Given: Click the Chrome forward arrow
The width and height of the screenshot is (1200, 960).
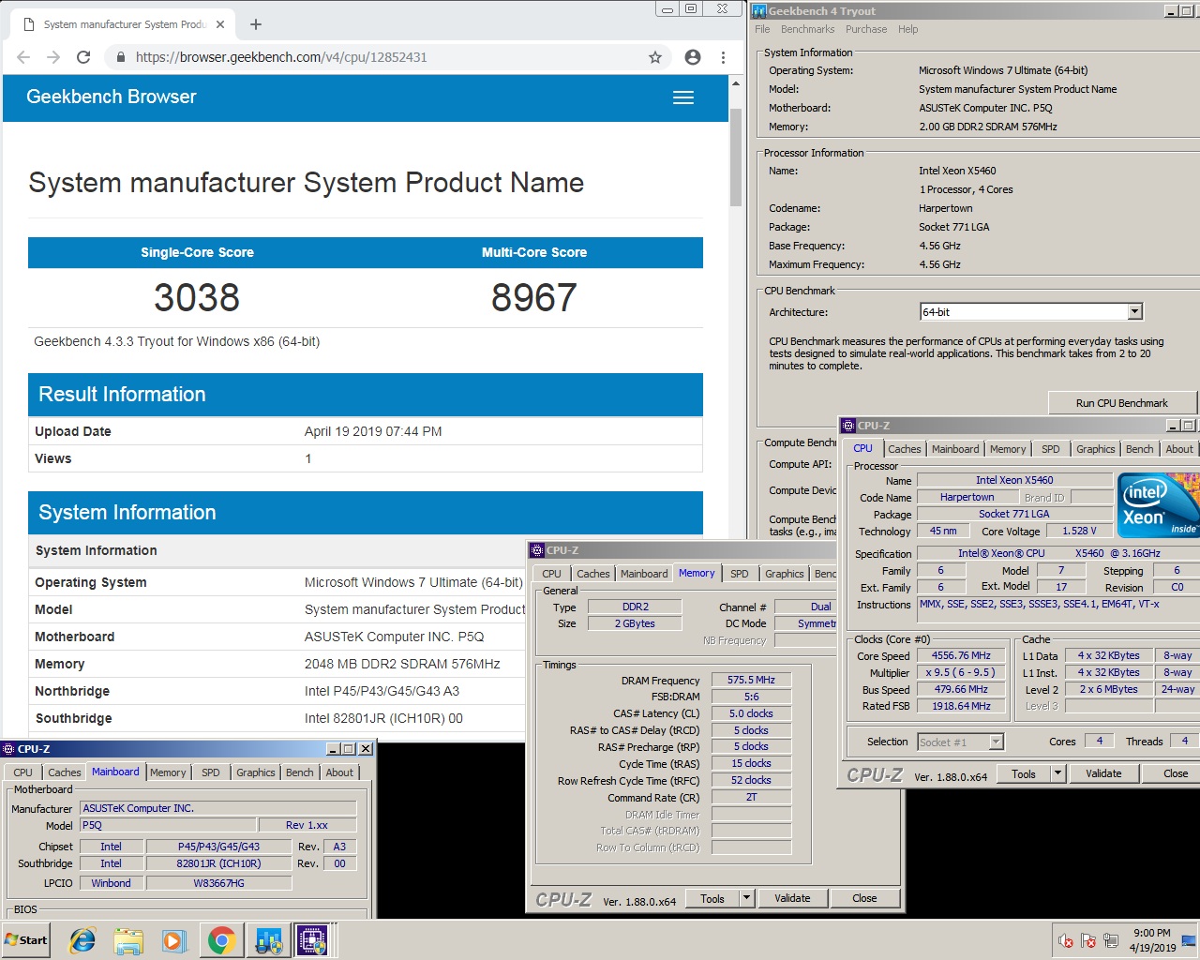Looking at the screenshot, I should 53,57.
